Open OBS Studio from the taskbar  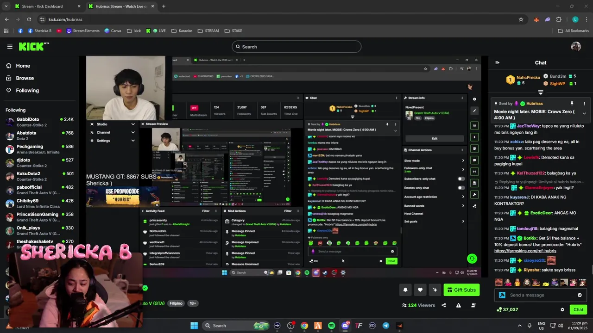pyautogui.click(x=291, y=326)
